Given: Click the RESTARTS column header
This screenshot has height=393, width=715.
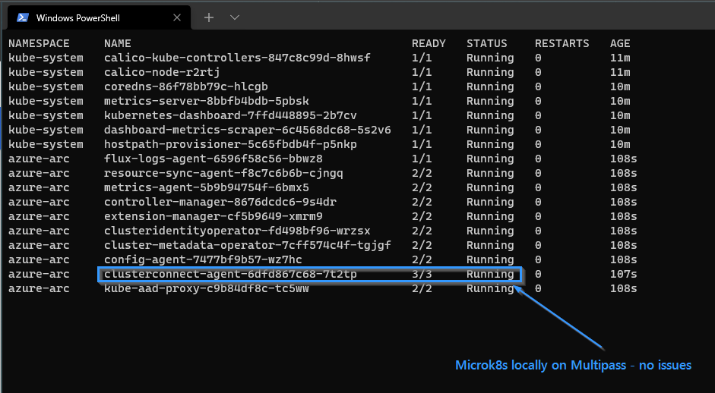Looking at the screenshot, I should 562,44.
